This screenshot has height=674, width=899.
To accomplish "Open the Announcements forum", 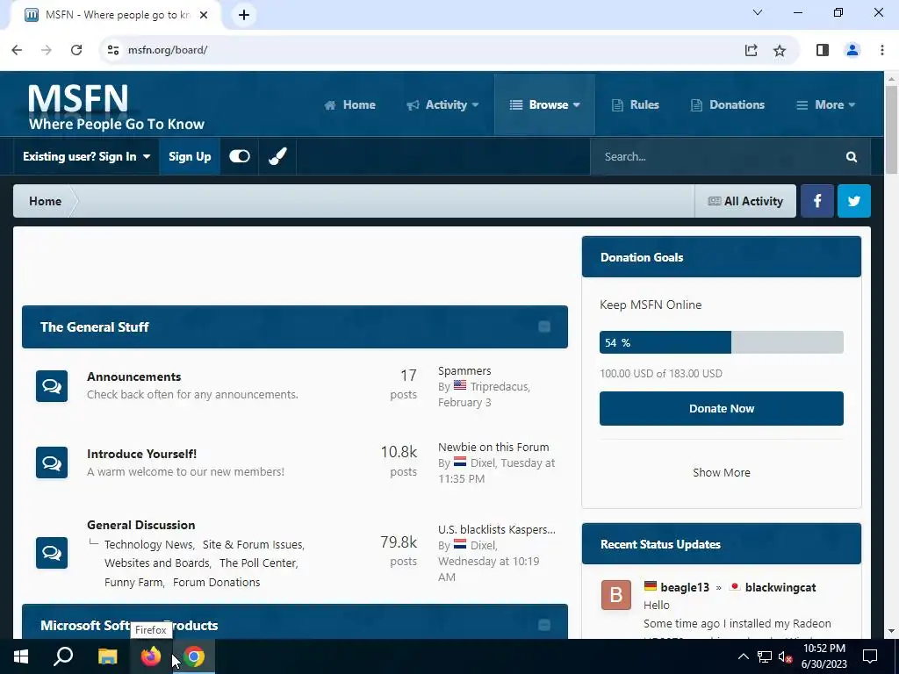I will [x=134, y=376].
